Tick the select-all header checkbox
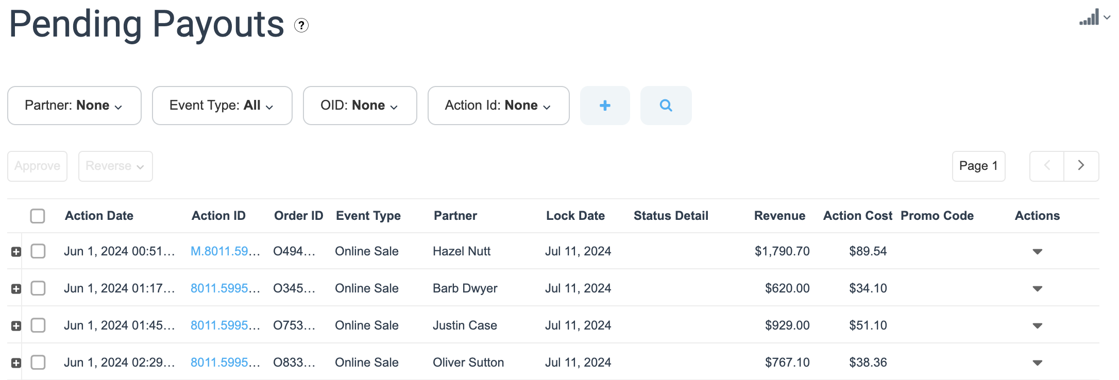 (x=38, y=216)
